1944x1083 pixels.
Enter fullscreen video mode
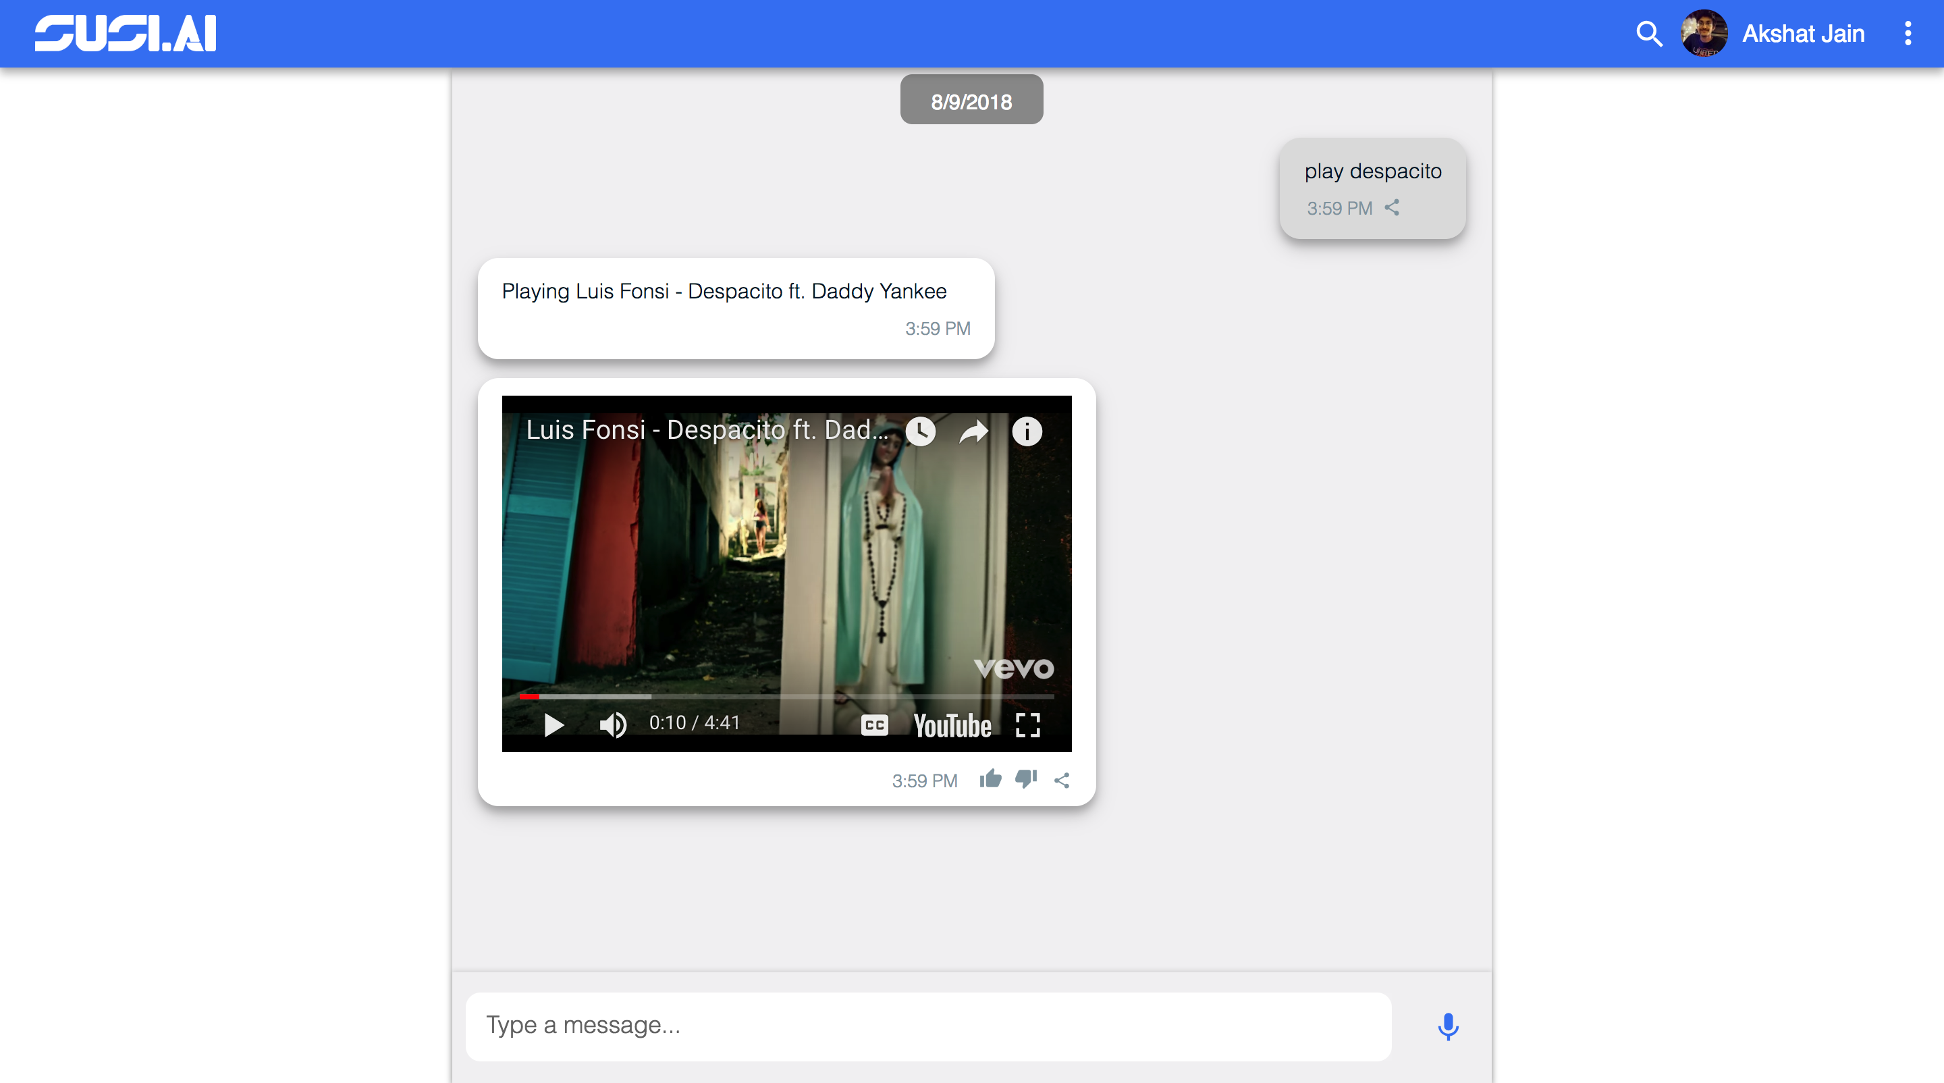click(1028, 724)
